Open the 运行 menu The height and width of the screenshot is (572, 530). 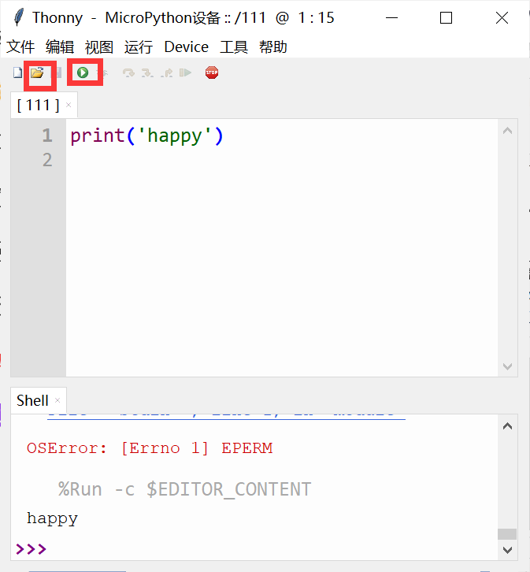tap(138, 47)
